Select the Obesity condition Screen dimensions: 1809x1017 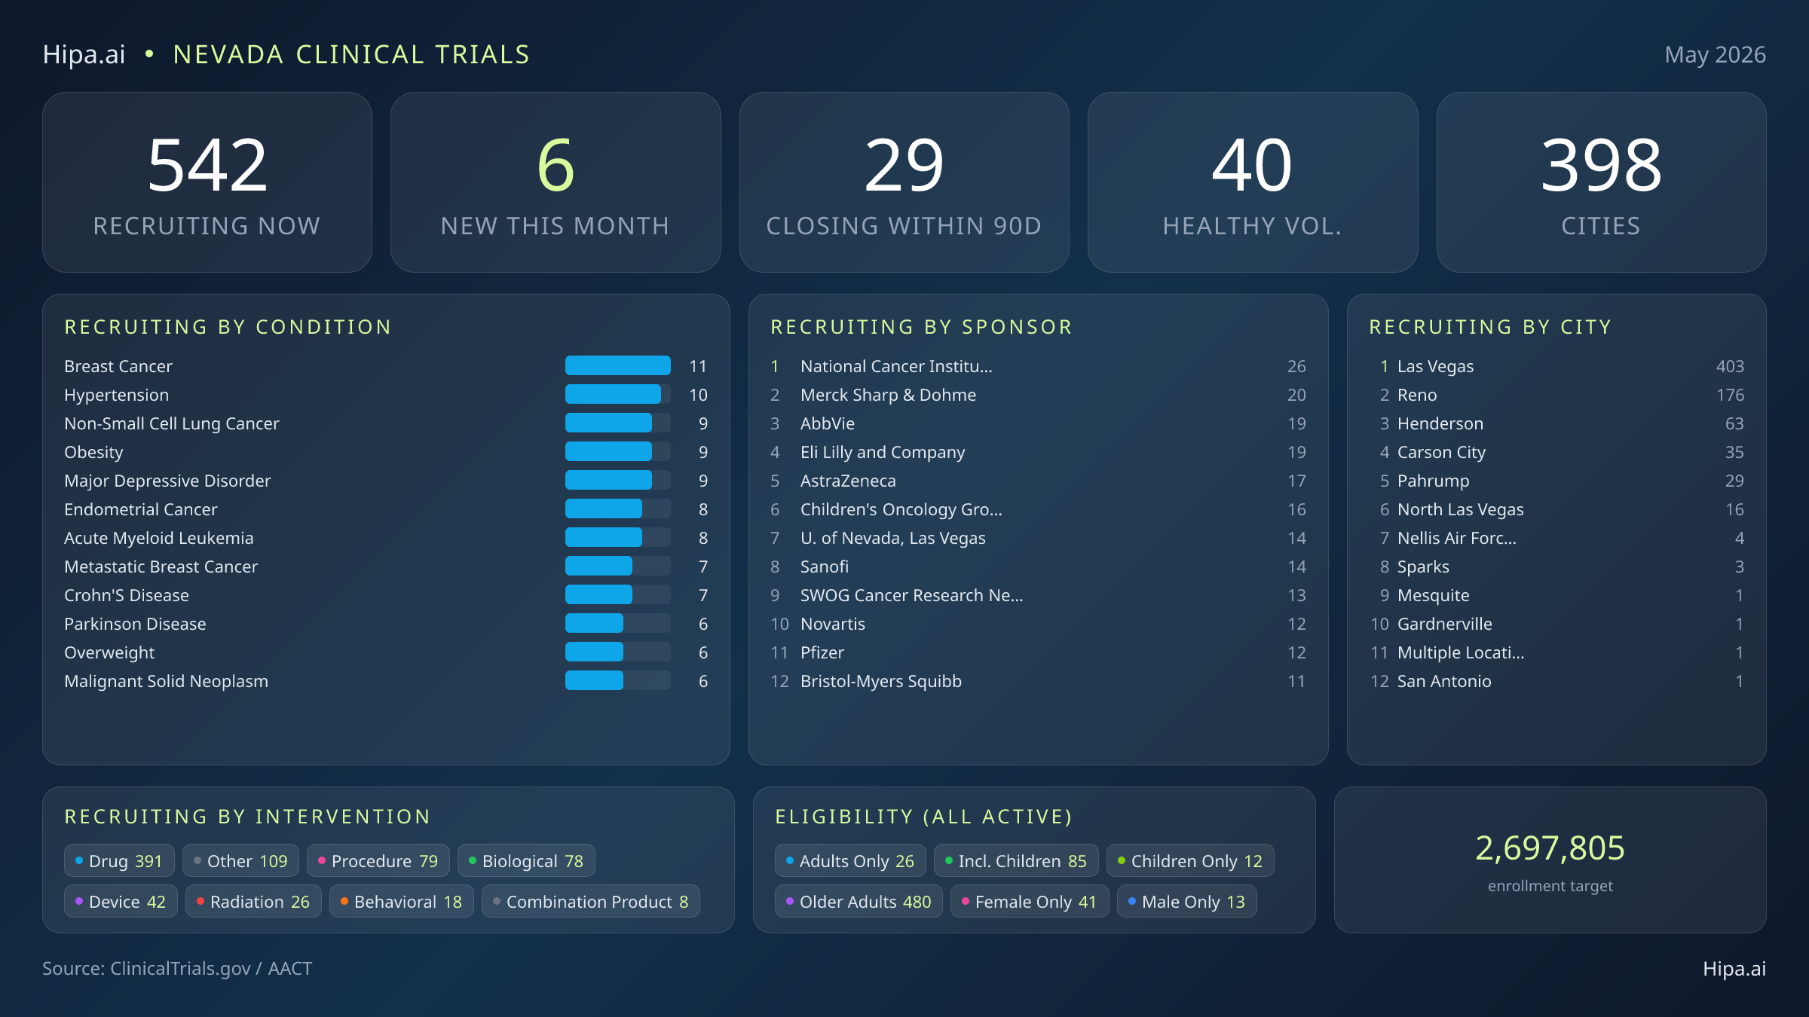[x=386, y=452]
